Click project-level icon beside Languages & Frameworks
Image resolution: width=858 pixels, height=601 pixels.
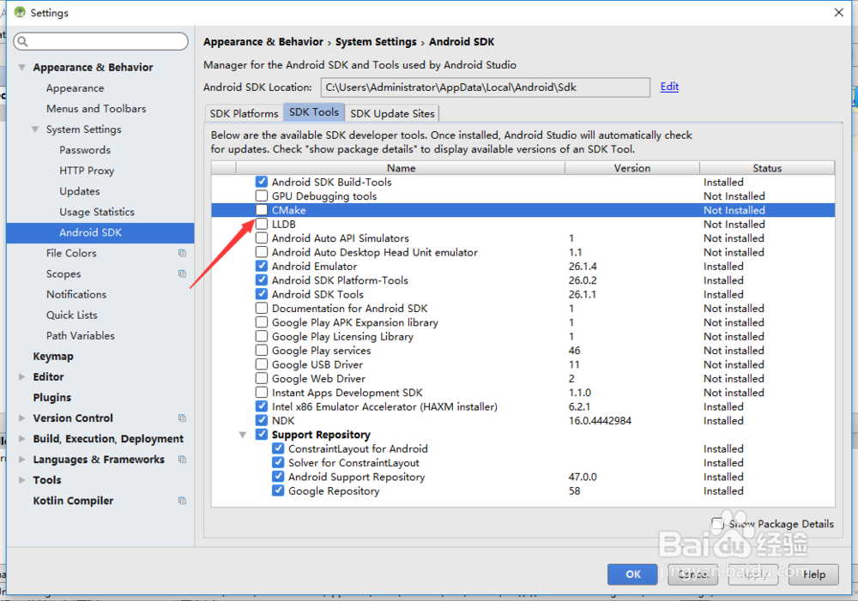coord(182,460)
